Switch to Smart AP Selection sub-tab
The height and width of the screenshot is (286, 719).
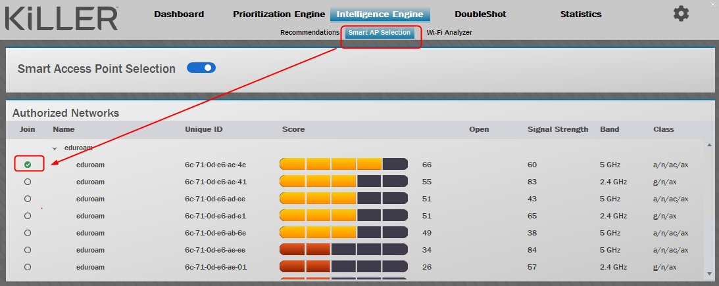[379, 33]
